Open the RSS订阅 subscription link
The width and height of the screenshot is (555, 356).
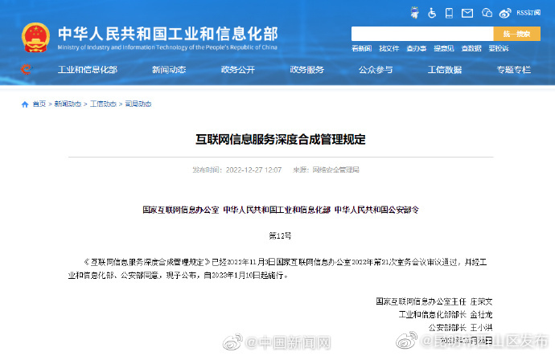point(528,13)
